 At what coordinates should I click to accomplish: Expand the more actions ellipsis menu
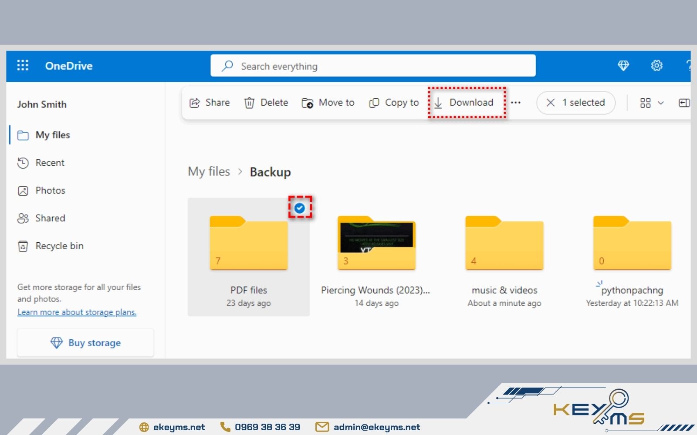click(x=516, y=103)
